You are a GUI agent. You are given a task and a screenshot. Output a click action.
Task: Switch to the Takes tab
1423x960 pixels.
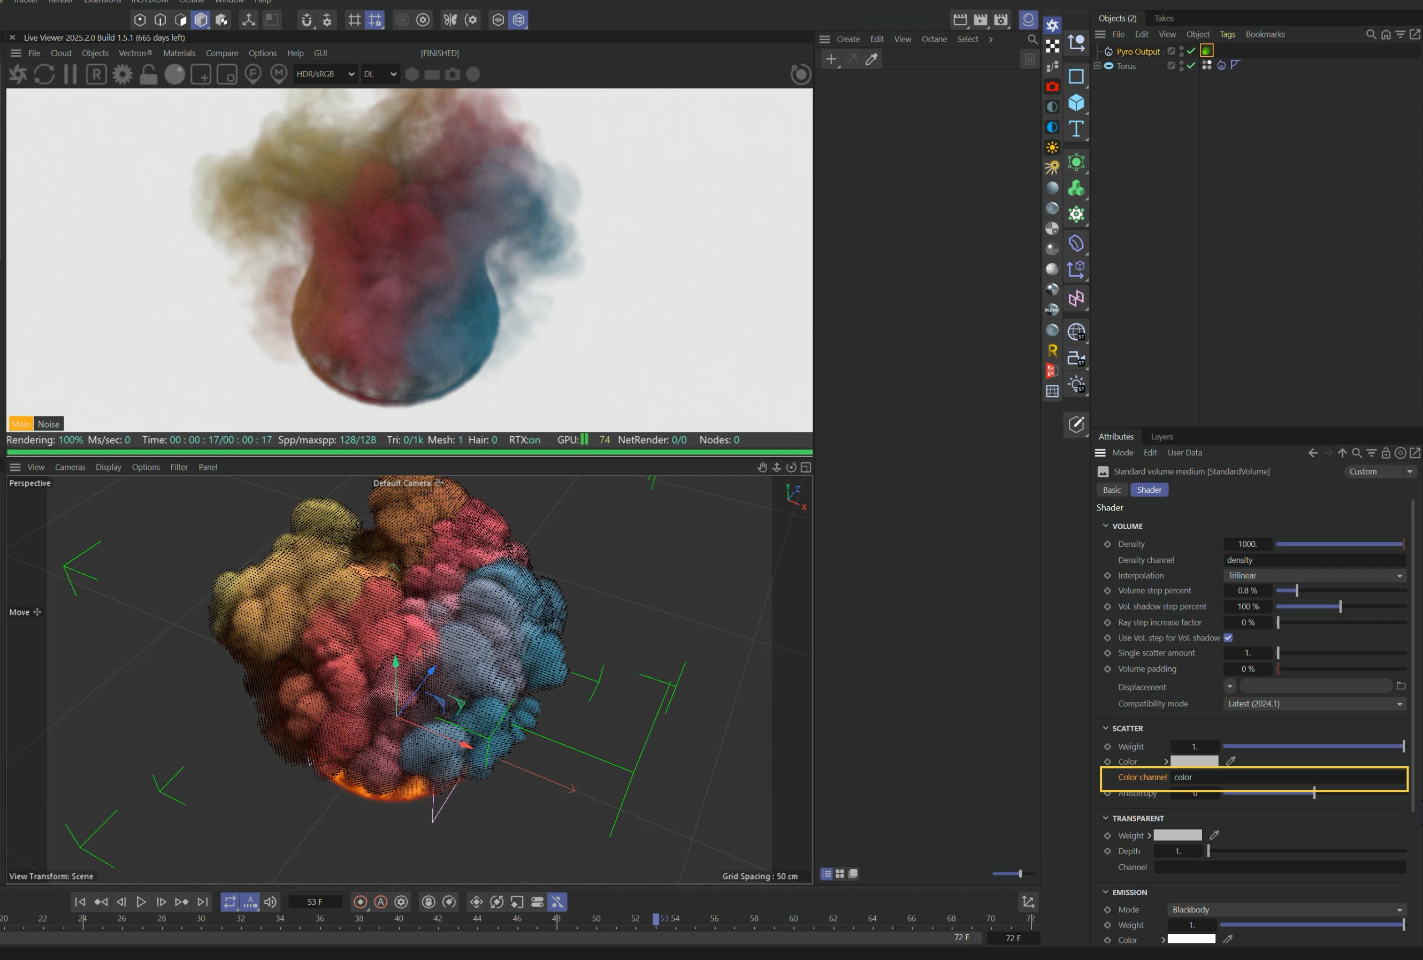1164,18
